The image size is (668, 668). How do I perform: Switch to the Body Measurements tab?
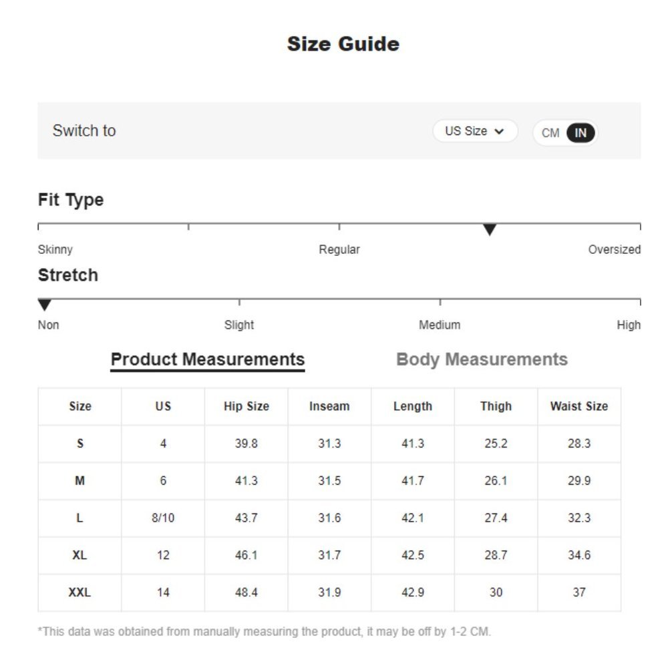(482, 359)
